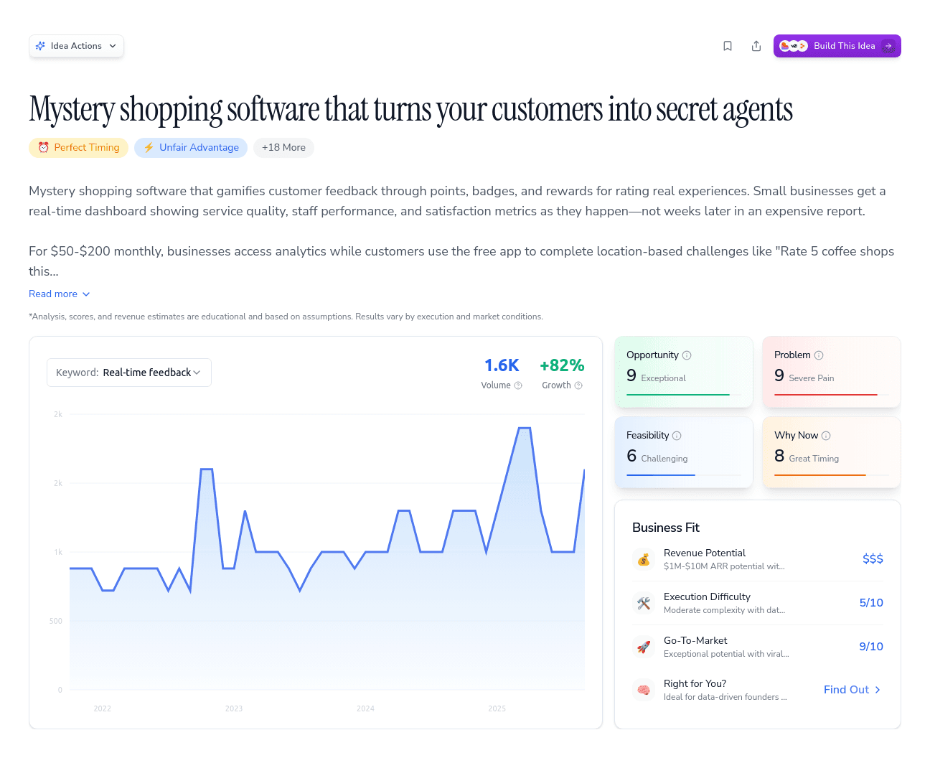Screen dimensions: 930x758
Task: Click the 2025 peak on the trend chart
Action: point(525,427)
